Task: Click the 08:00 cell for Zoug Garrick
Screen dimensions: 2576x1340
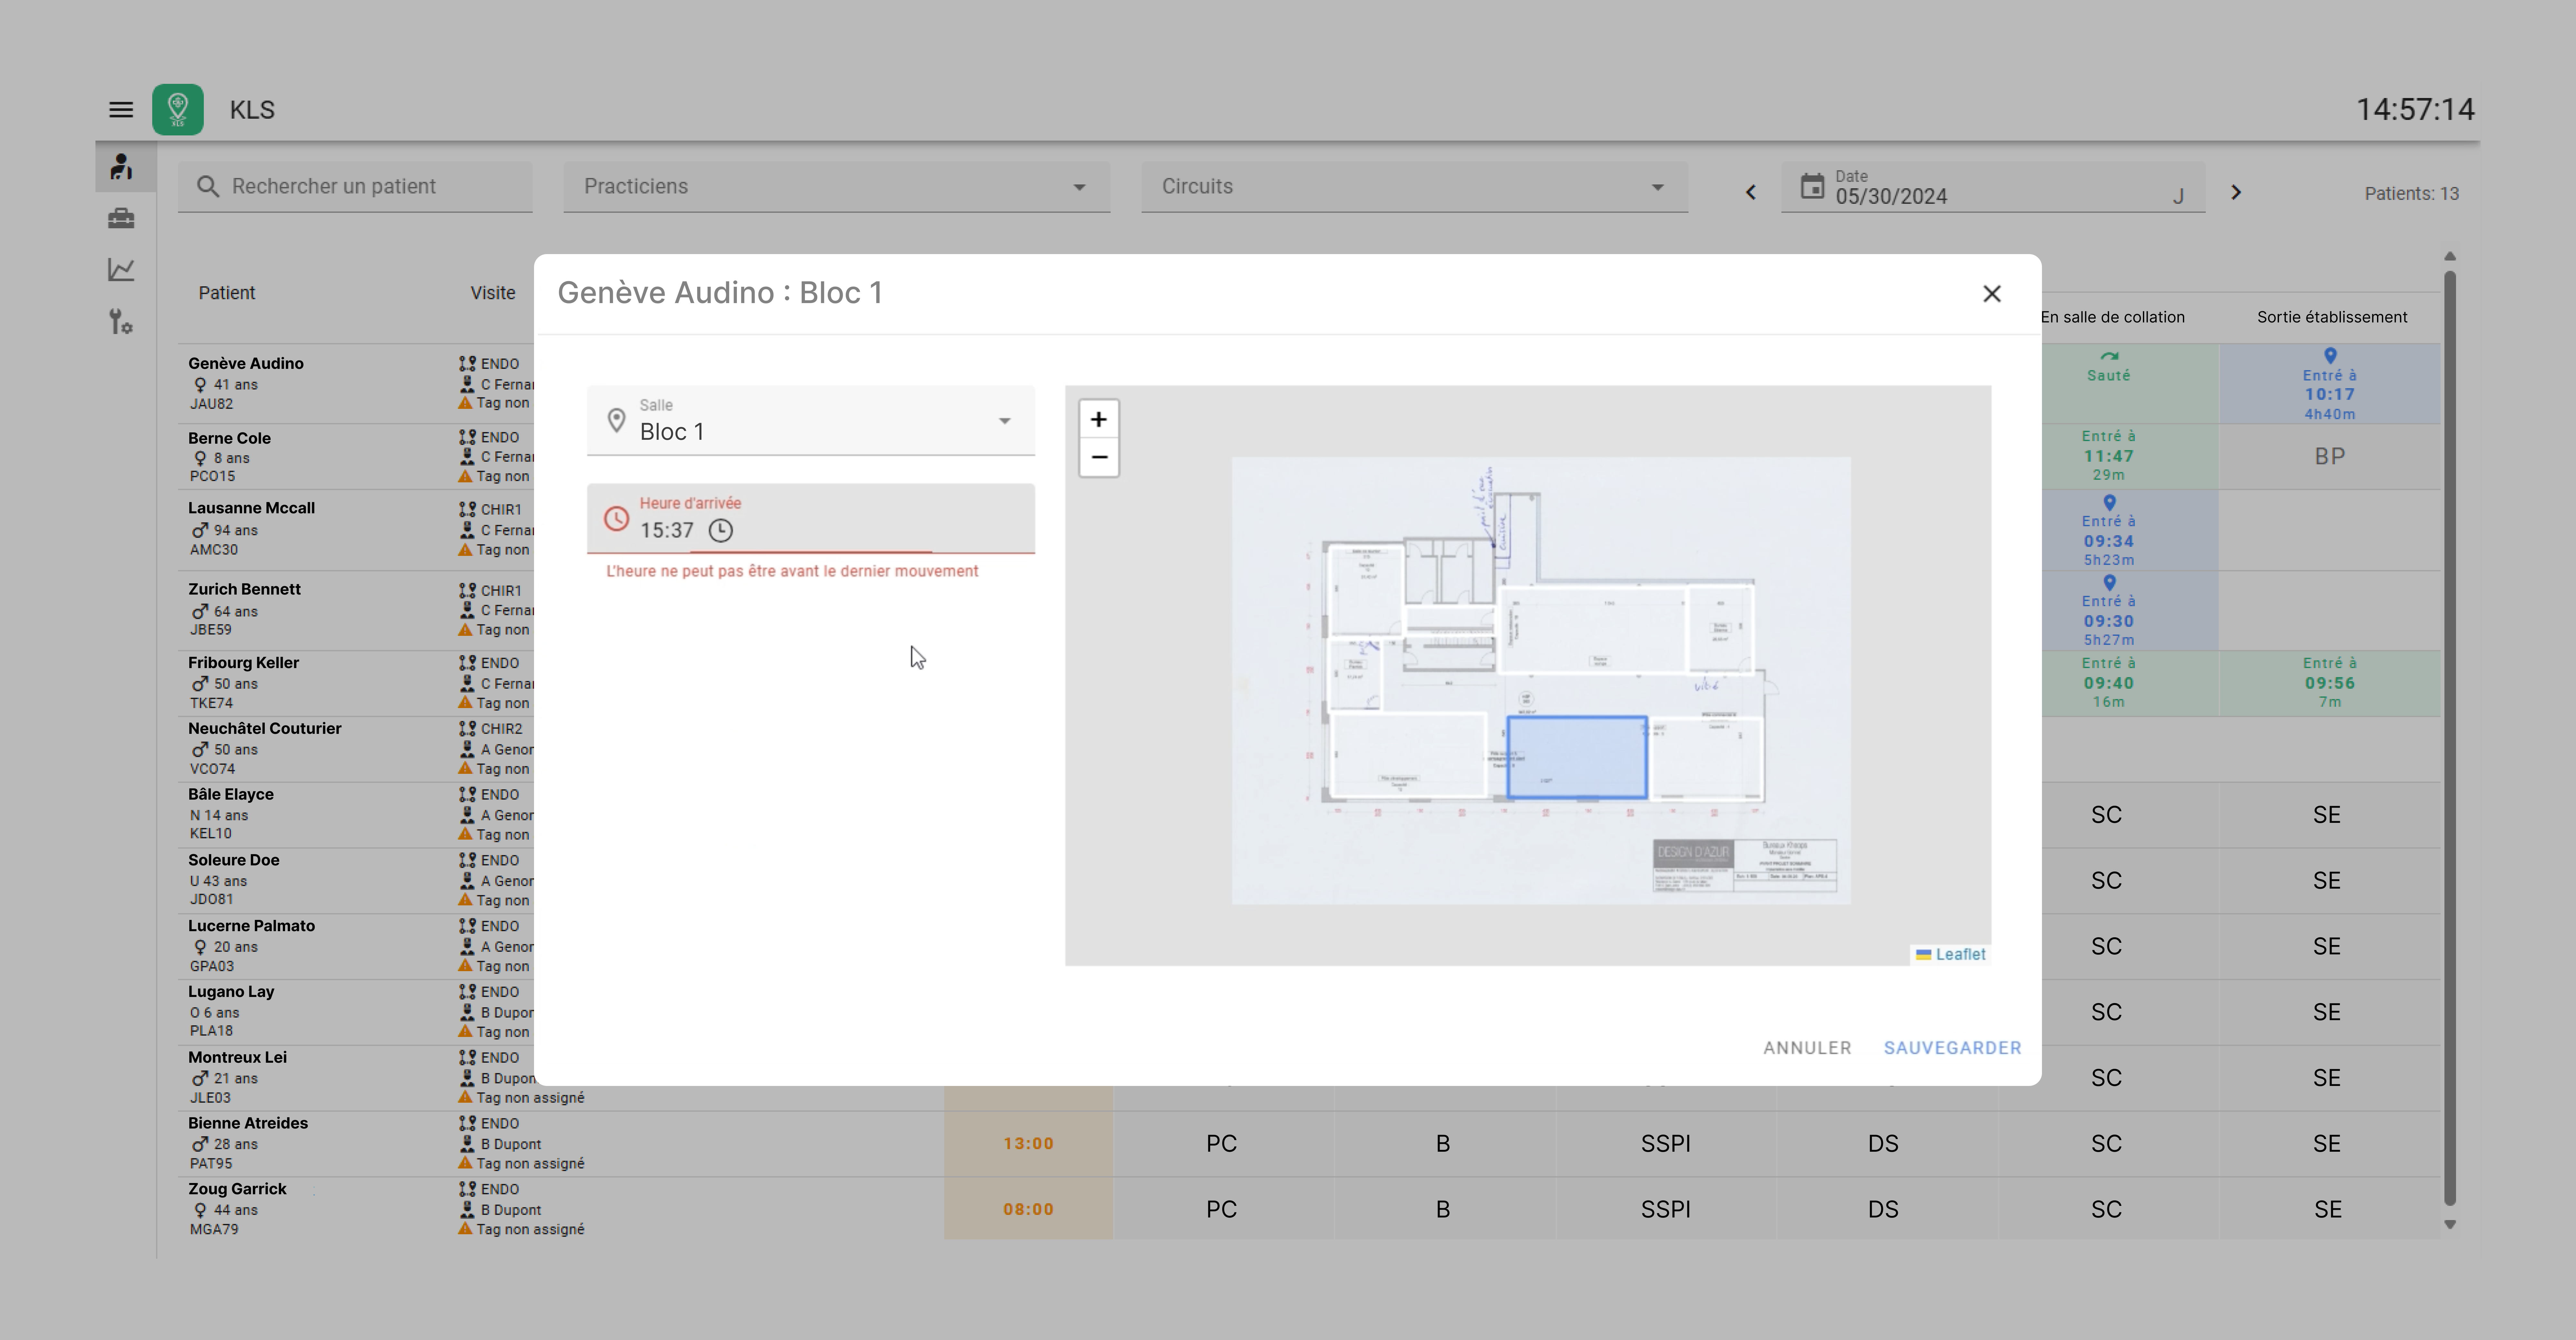Action: (1028, 1209)
